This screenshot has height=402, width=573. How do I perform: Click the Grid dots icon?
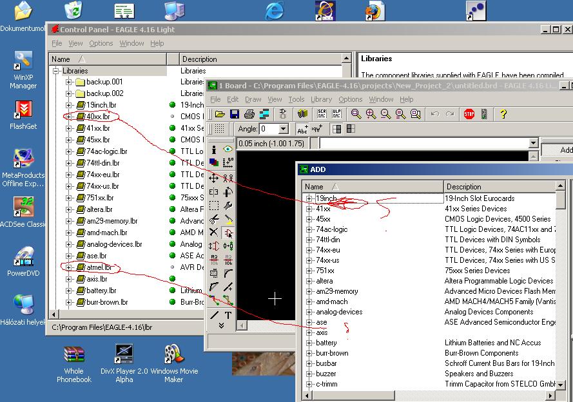coord(219,129)
